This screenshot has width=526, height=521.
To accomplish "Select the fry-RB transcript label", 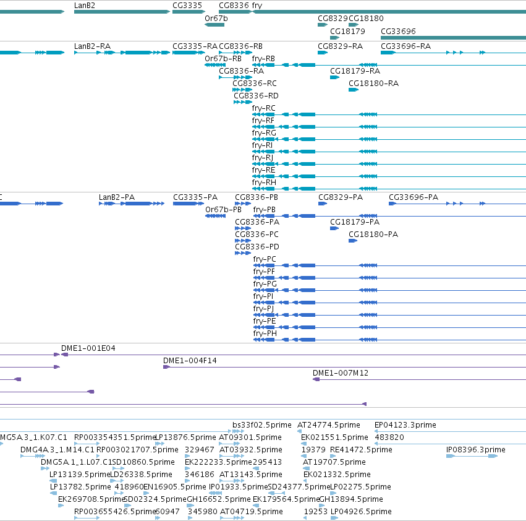I will pos(263,59).
